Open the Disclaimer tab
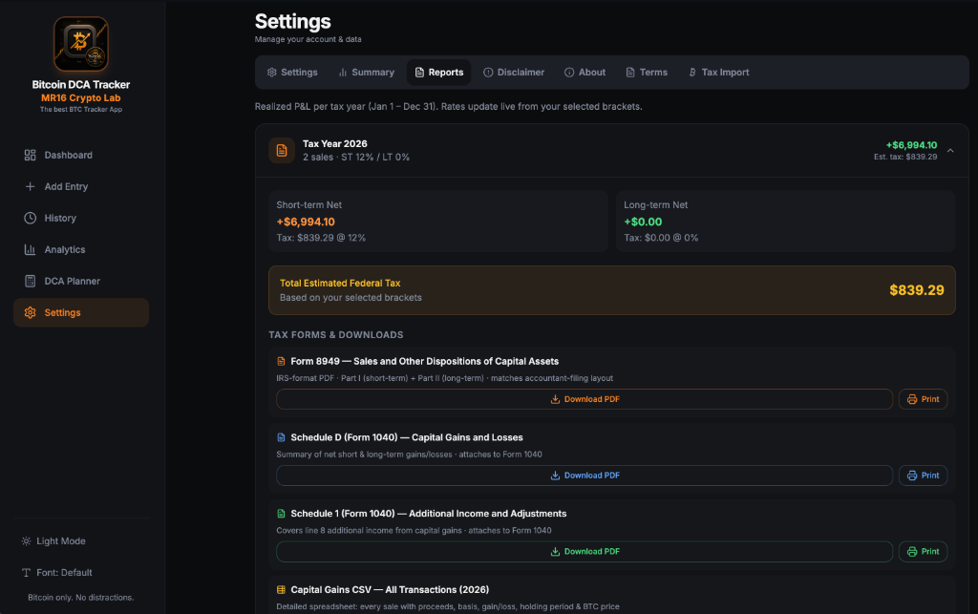 [514, 73]
